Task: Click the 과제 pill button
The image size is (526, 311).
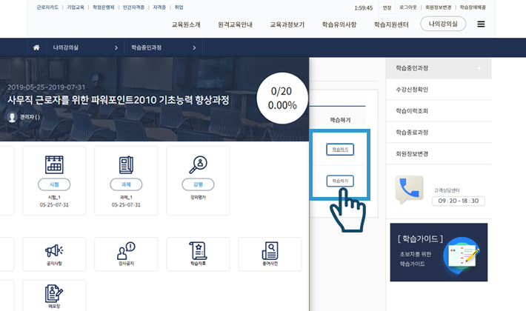Action: click(126, 184)
